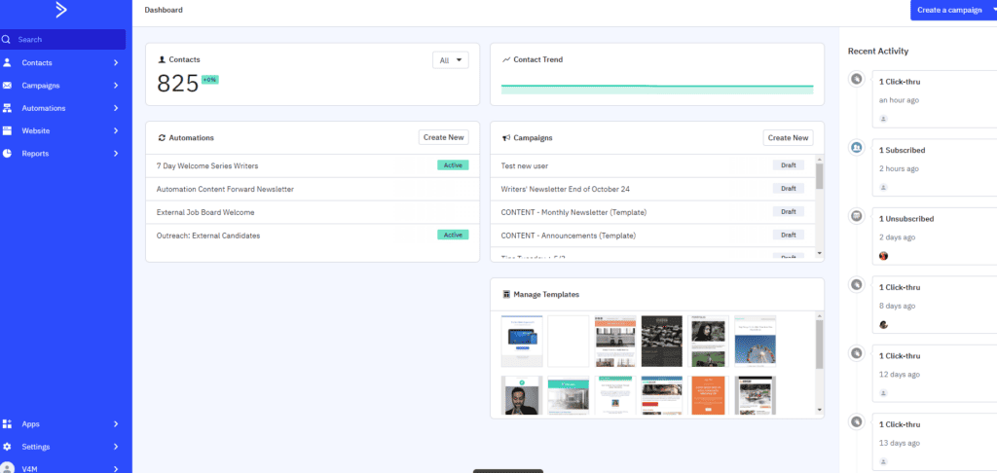
Task: Click into the Search input field
Action: [x=63, y=39]
